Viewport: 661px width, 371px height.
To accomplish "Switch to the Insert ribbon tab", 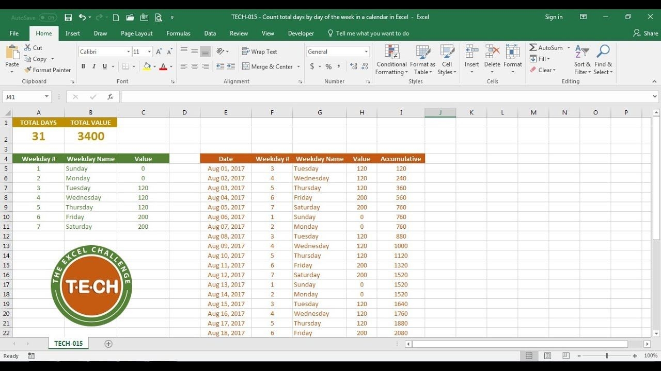I will pyautogui.click(x=73, y=33).
